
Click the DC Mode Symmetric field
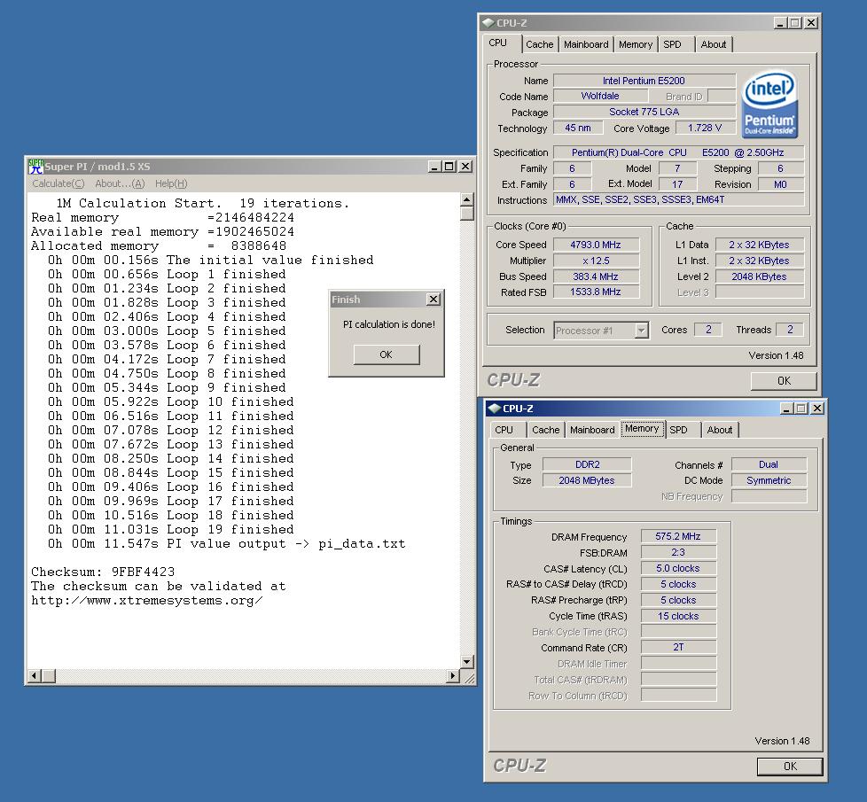point(769,480)
